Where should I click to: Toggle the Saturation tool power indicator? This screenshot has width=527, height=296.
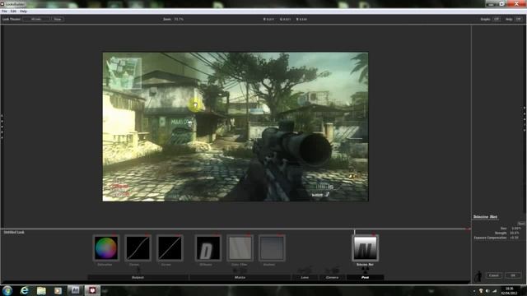(x=114, y=234)
